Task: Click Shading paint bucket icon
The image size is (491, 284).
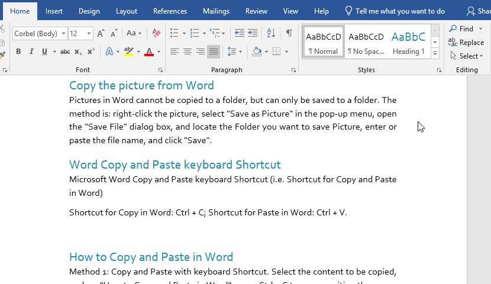Action: [257, 51]
